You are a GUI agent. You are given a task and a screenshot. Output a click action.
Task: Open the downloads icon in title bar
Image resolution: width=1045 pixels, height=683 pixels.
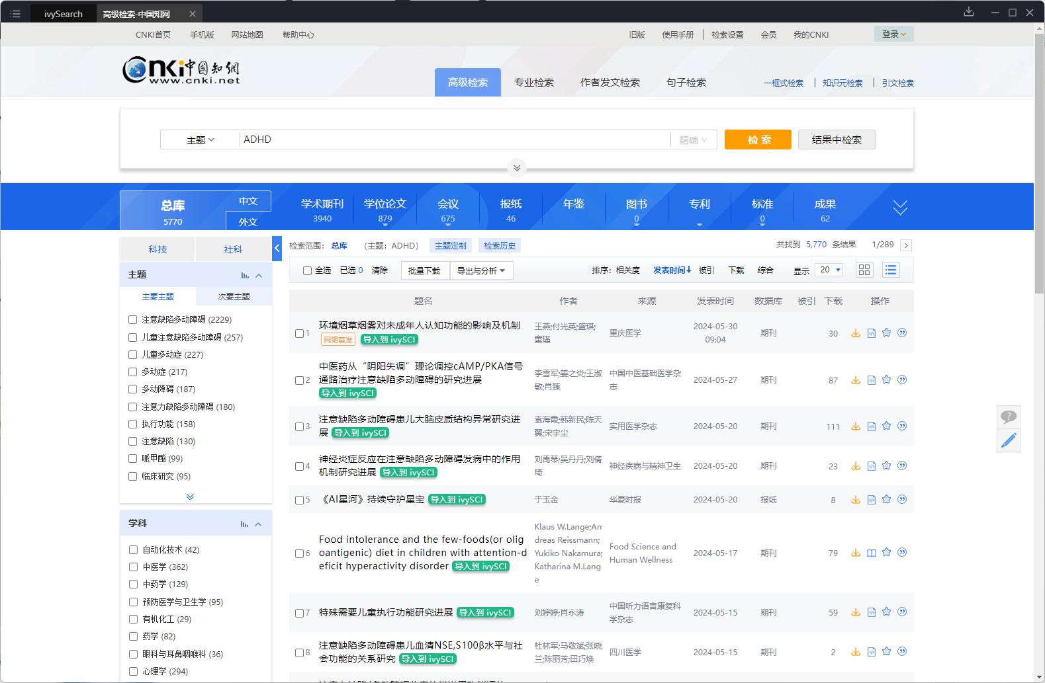[x=969, y=12]
